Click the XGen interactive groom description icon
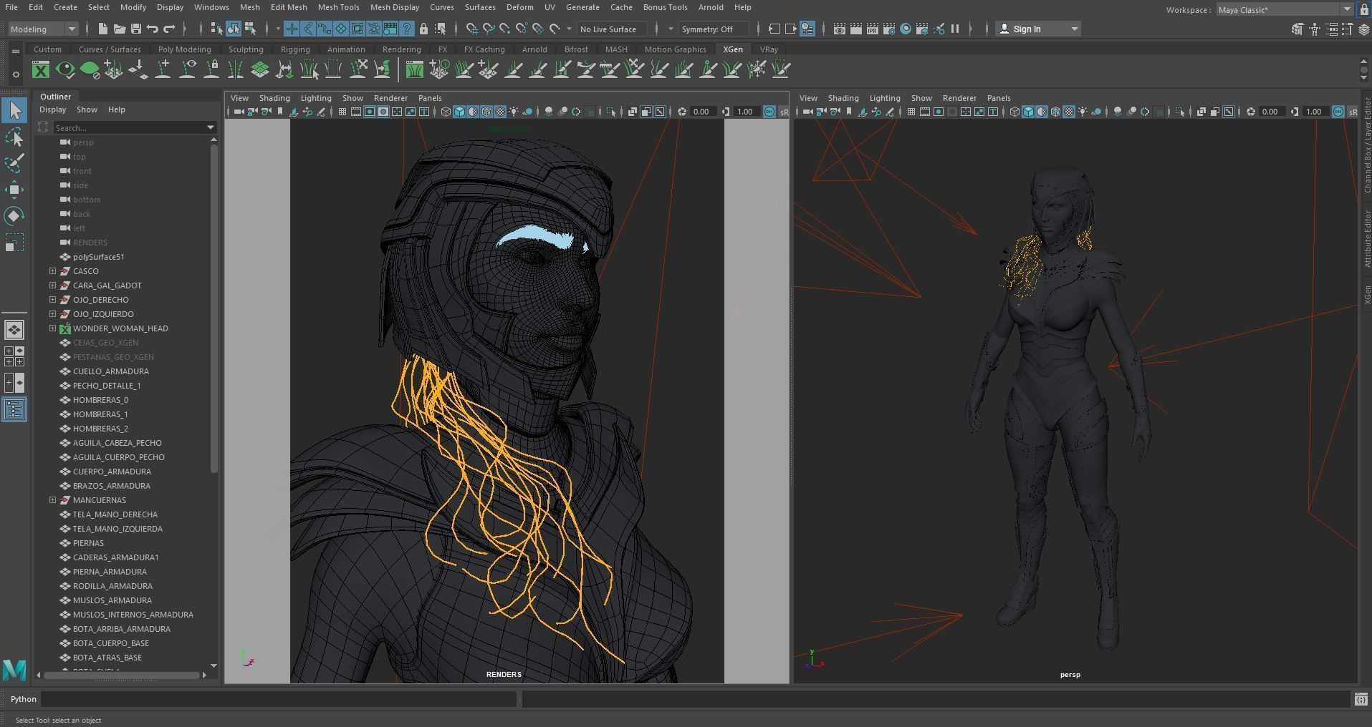The image size is (1372, 727). [x=414, y=69]
